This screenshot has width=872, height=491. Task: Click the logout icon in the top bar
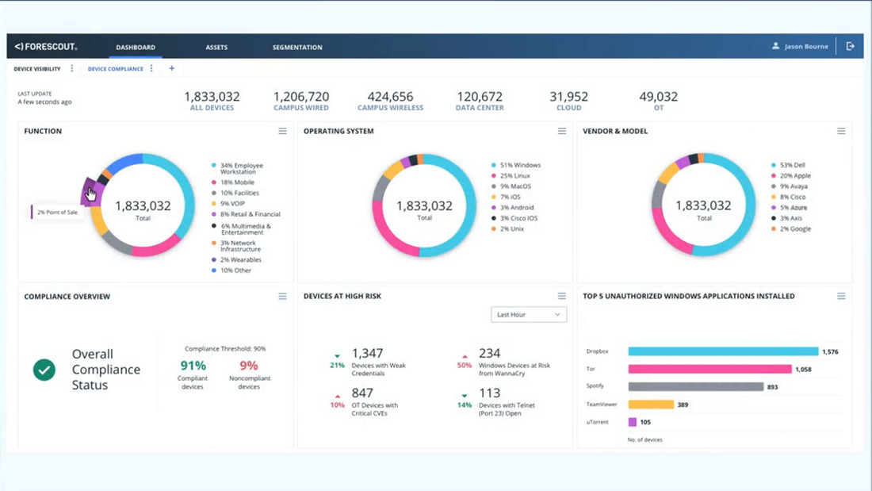851,46
